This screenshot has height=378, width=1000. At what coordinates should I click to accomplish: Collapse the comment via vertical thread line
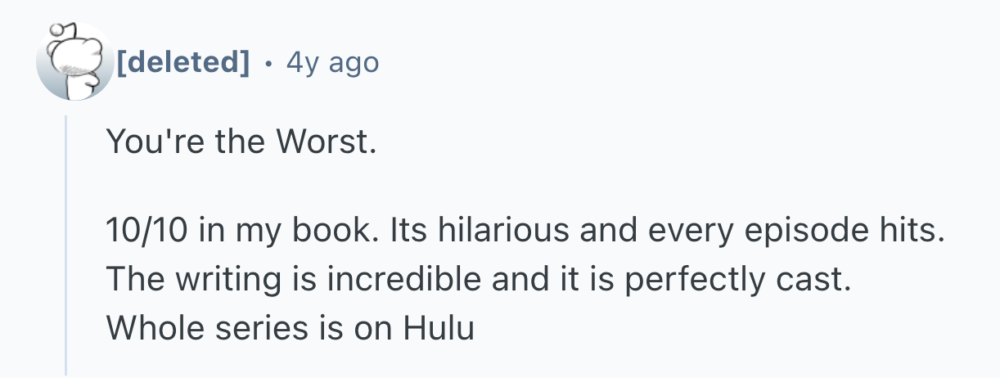pyautogui.click(x=66, y=245)
